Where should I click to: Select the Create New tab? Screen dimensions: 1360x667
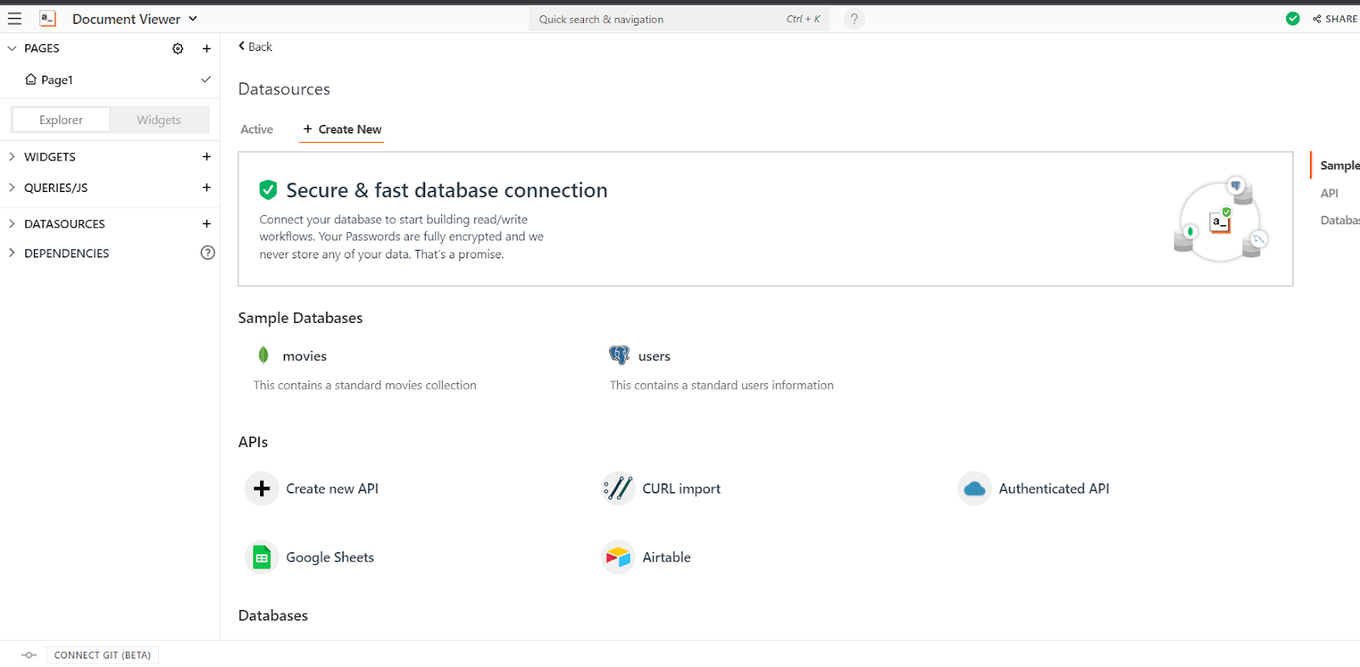342,129
